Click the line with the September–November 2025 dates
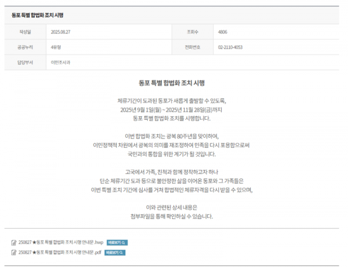This screenshot has width=348, height=267. click(172, 109)
